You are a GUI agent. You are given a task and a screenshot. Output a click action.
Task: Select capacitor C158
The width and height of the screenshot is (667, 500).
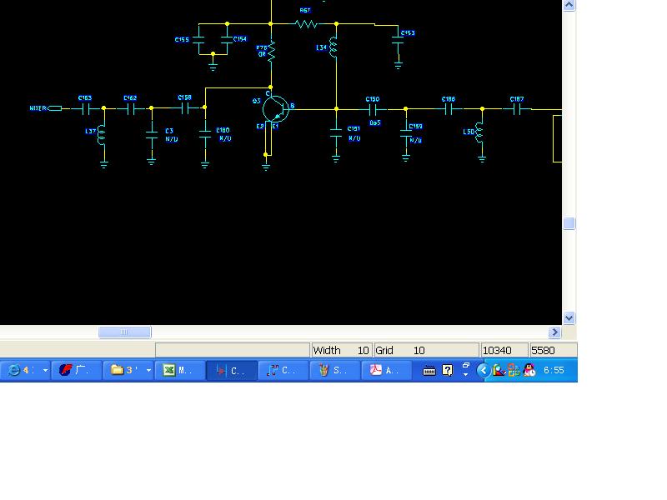(184, 109)
